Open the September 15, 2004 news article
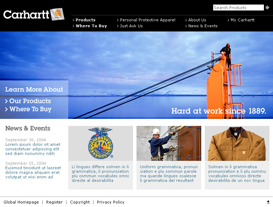Screen dimensions: 273x207 click(33, 172)
